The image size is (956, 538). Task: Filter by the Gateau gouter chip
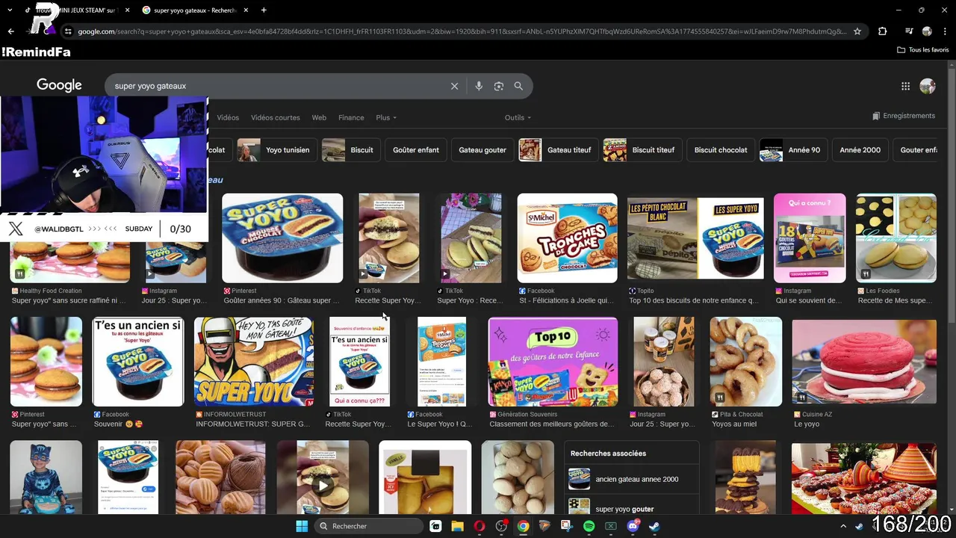click(x=482, y=149)
